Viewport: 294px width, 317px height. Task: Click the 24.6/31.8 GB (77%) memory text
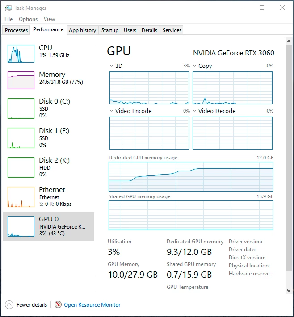[x=61, y=82]
